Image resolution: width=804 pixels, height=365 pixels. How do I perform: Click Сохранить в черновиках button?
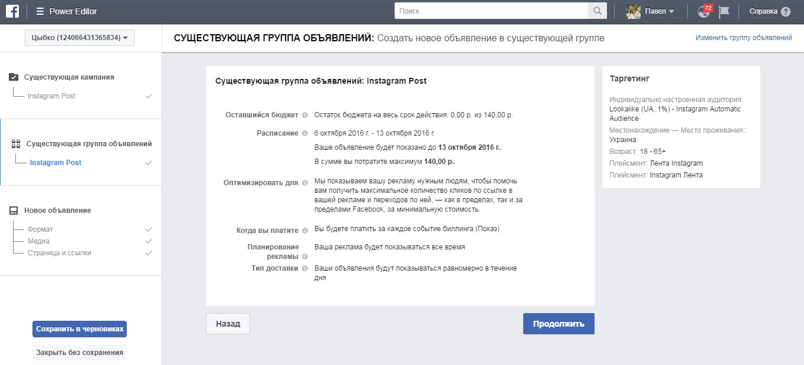[x=80, y=329]
